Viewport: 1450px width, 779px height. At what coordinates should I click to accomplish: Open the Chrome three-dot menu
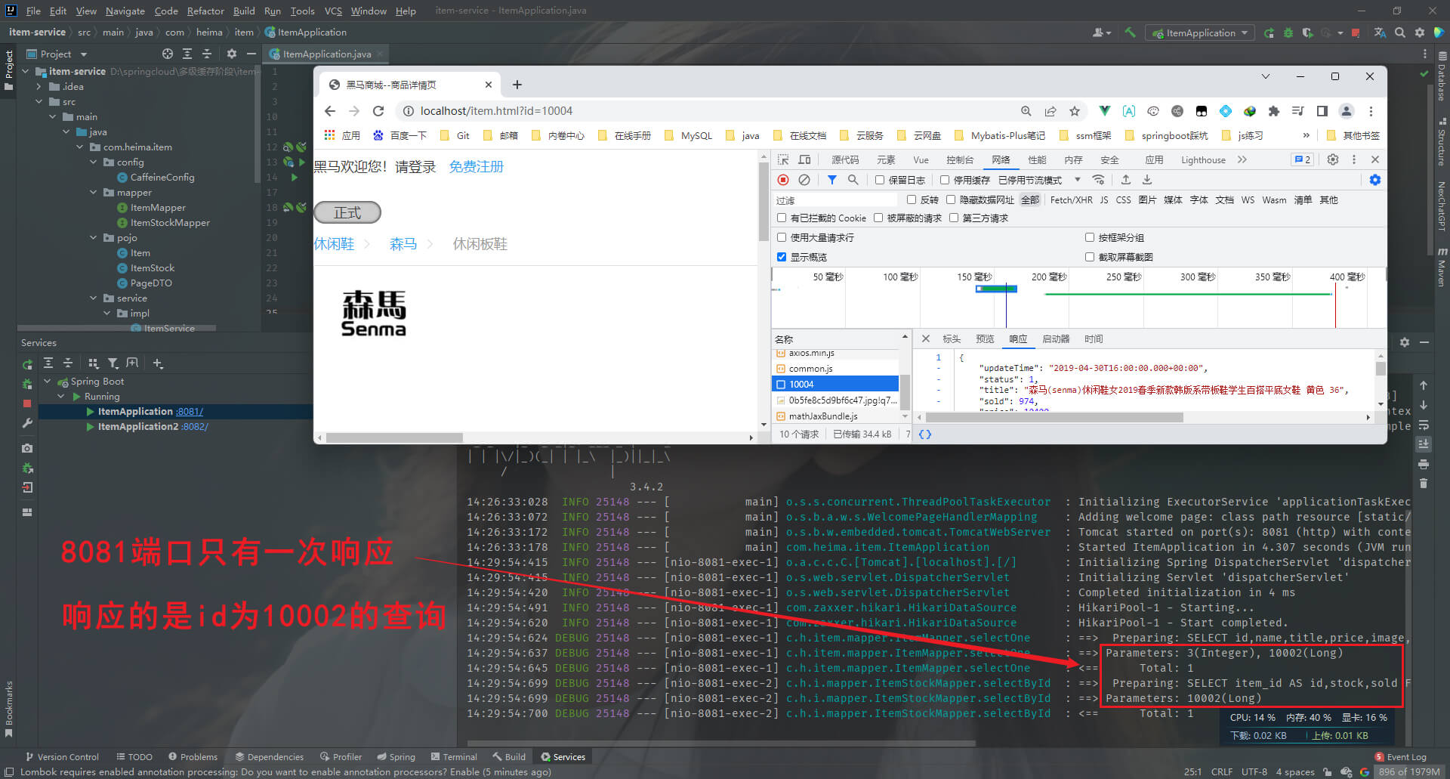tap(1371, 111)
